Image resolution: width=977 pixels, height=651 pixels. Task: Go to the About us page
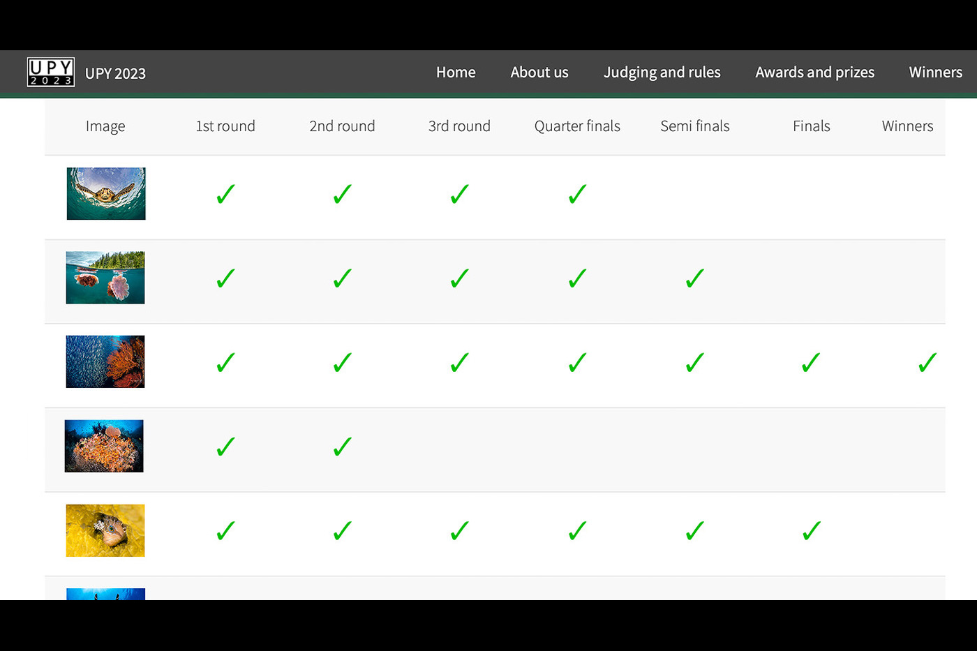click(x=539, y=73)
